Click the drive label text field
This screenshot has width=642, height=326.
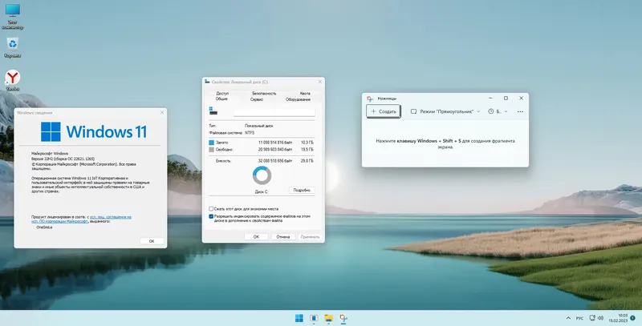coord(274,112)
